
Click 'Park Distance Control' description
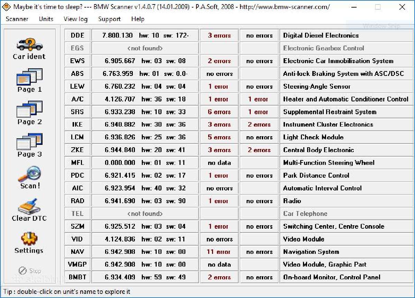point(316,176)
